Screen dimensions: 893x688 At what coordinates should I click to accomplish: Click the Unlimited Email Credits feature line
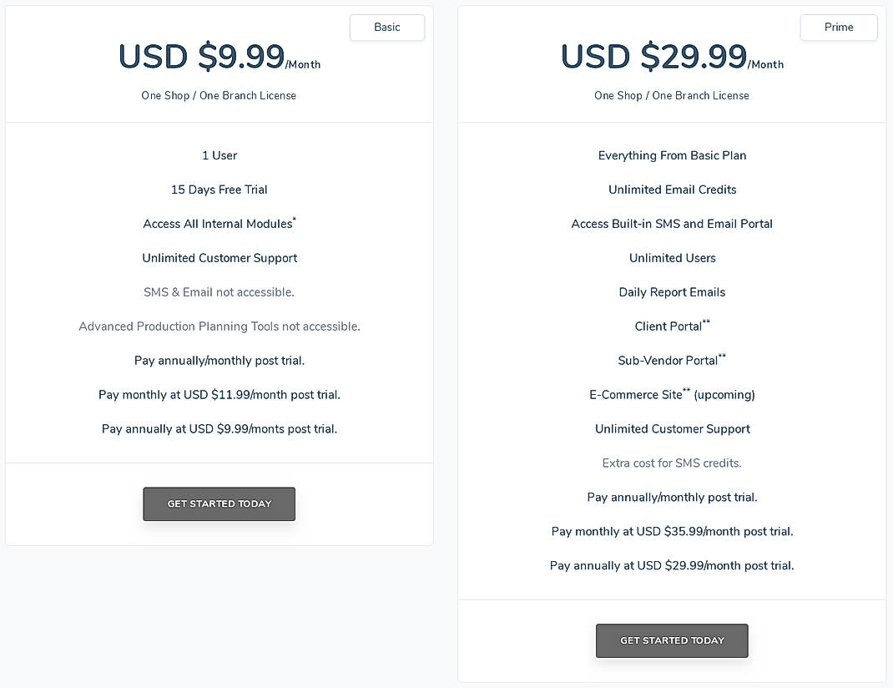coord(672,190)
